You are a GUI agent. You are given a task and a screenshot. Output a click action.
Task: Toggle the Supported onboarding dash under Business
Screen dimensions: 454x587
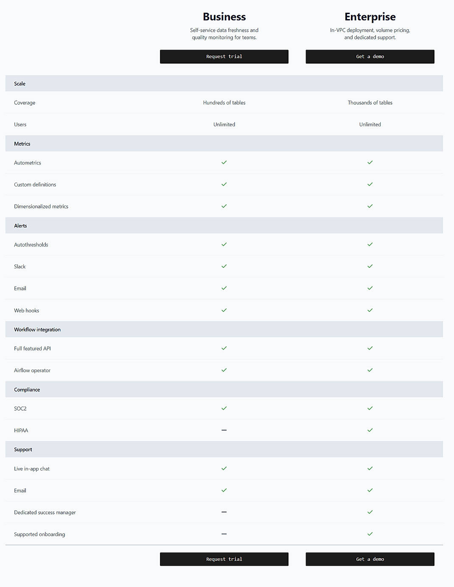point(224,534)
